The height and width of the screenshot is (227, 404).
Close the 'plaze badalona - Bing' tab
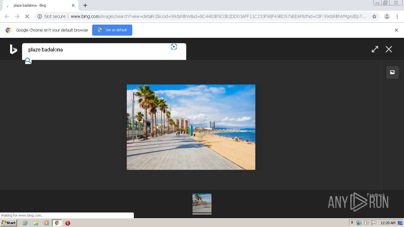tap(73, 5)
